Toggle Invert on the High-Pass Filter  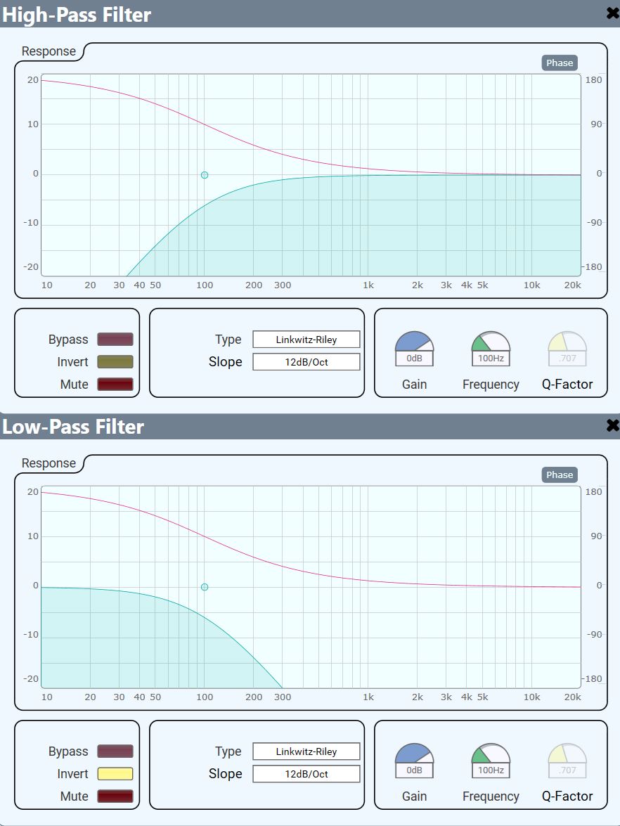[115, 362]
